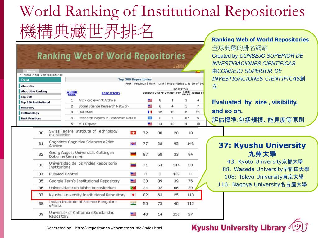The width and height of the screenshot is (318, 238).
Task: Sort by the WORLD RANK column header
Action: pyautogui.click(x=72, y=93)
